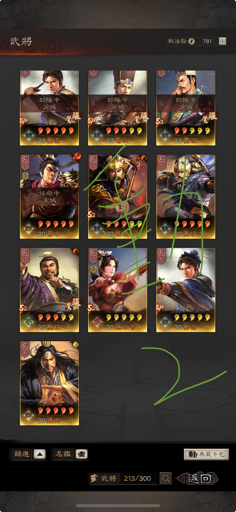Viewport: 236px width, 512px height.
Task: Open the 篩選 filter menu label
Action: pyautogui.click(x=22, y=454)
